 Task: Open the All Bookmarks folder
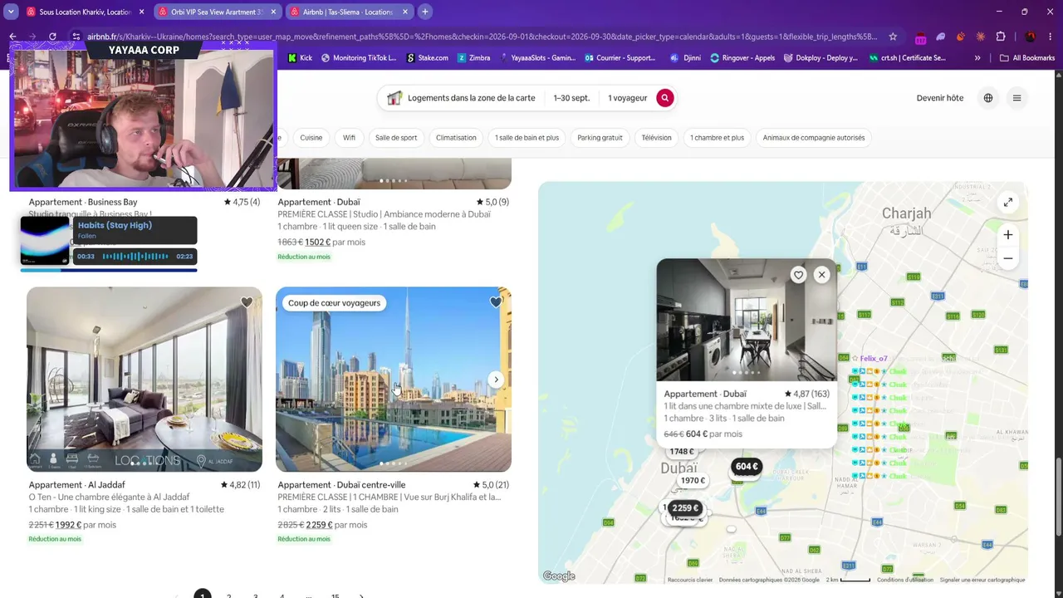(x=1027, y=58)
